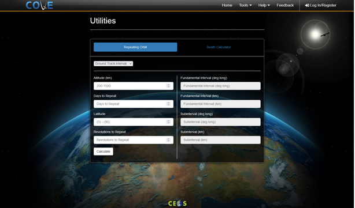Image resolution: width=355 pixels, height=208 pixels.
Task: Click the Days to Repeat spinner arrows
Action: [x=168, y=104]
